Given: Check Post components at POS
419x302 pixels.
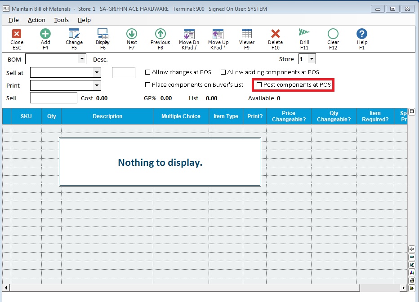Looking at the screenshot, I should [259, 85].
